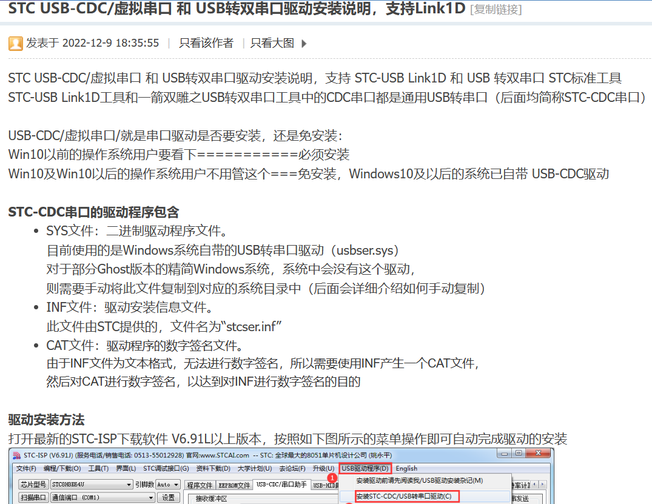Screen dimensions: 652x504
Task: Click the tab strip scroll-left arrow in STC-ISP
Action: tap(535, 485)
